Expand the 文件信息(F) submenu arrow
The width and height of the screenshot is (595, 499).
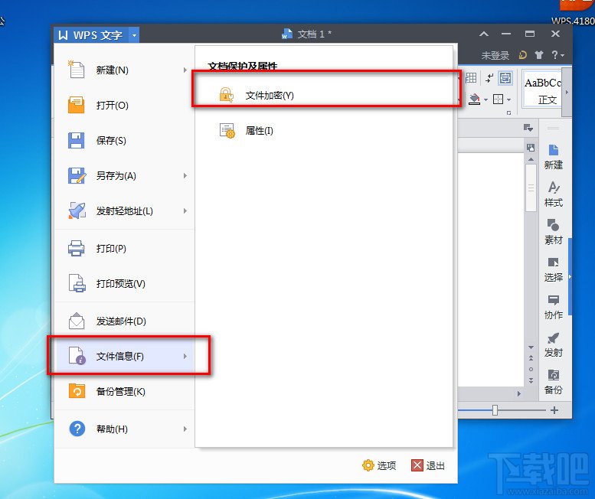(185, 356)
